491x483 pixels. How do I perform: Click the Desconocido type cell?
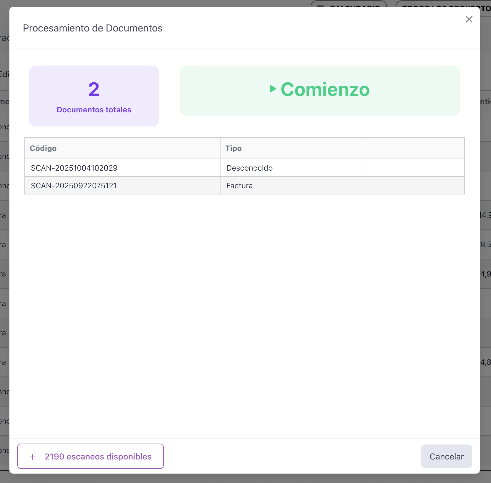click(249, 168)
